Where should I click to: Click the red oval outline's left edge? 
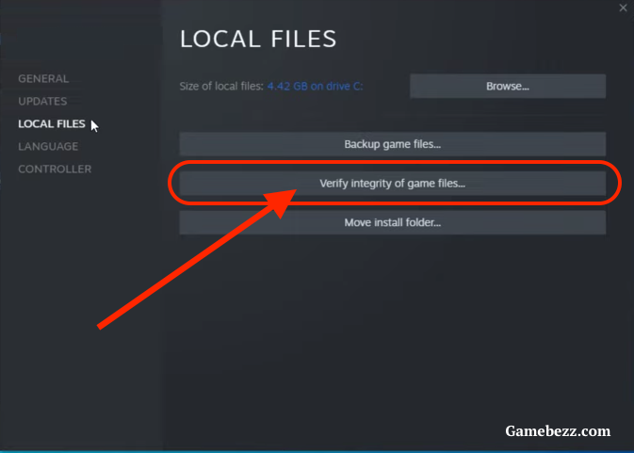click(x=170, y=183)
